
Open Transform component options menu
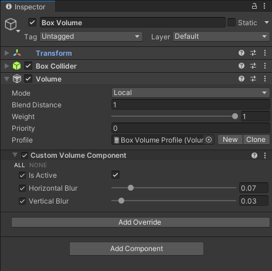(x=265, y=53)
